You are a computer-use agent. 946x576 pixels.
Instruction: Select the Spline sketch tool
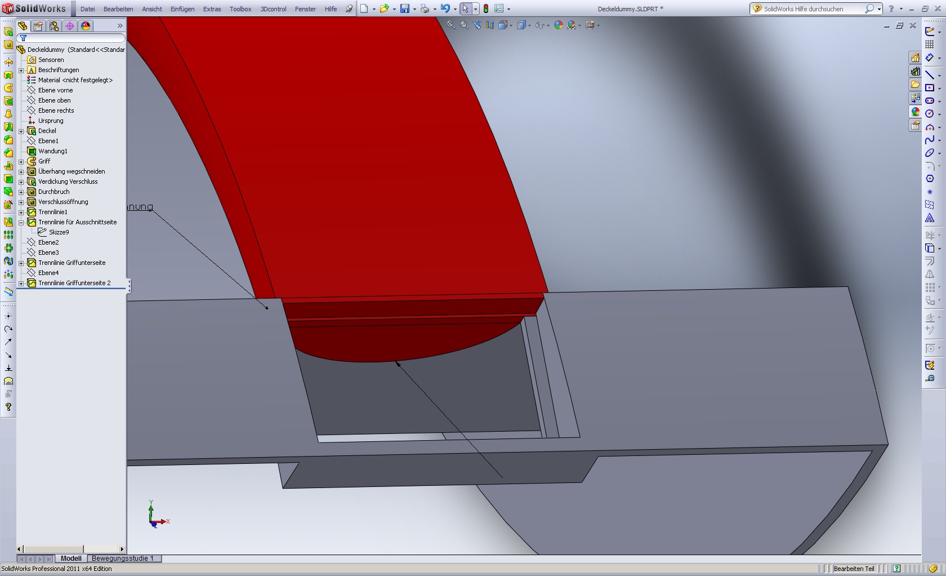tap(930, 140)
